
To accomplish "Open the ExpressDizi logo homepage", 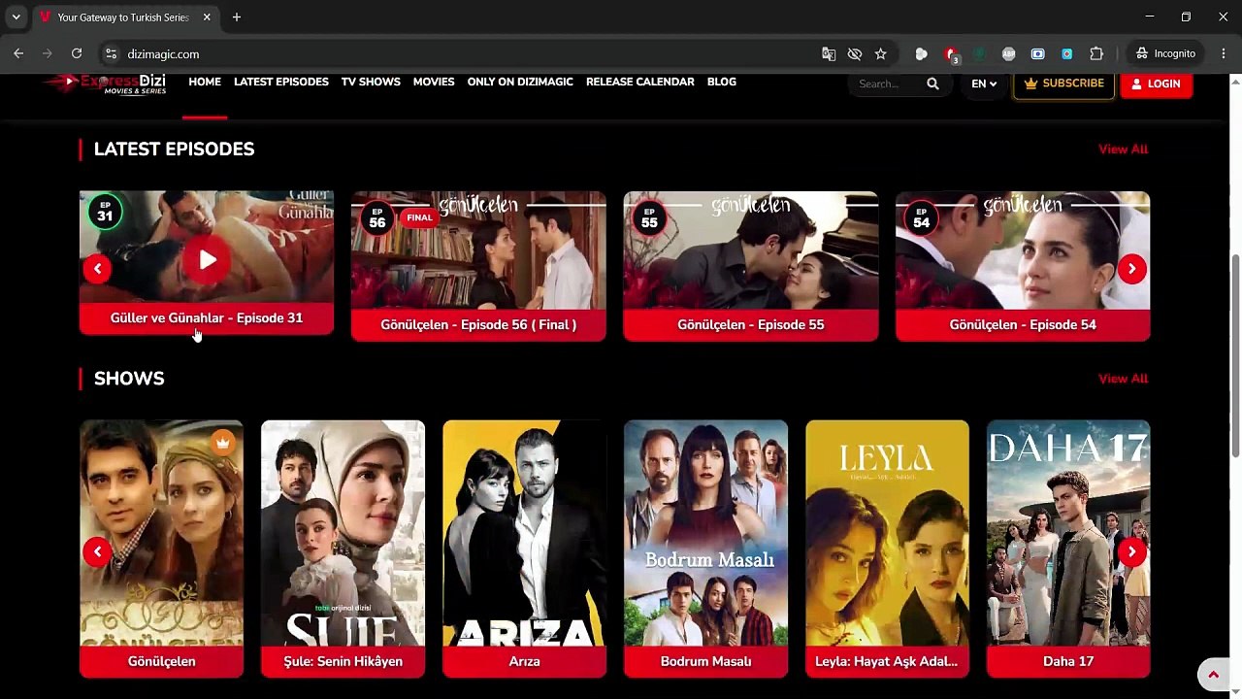I will pos(105,84).
